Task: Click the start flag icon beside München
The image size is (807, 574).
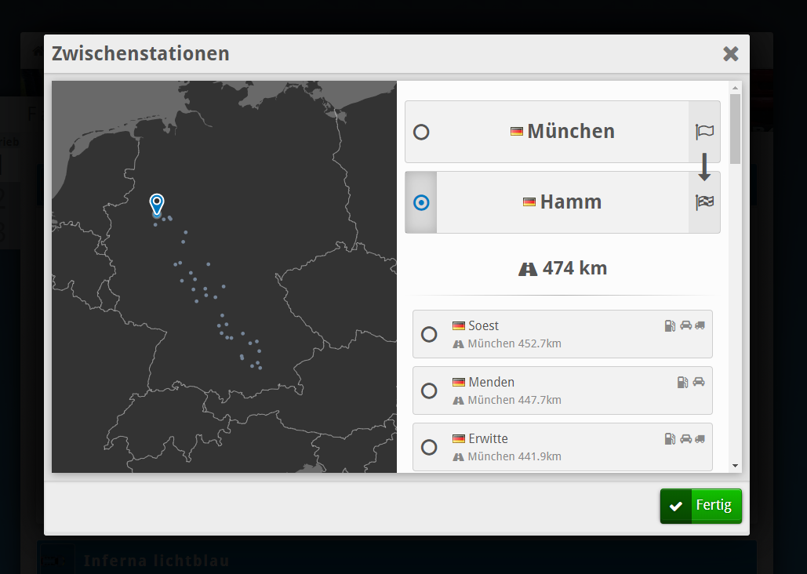Action: tap(704, 132)
